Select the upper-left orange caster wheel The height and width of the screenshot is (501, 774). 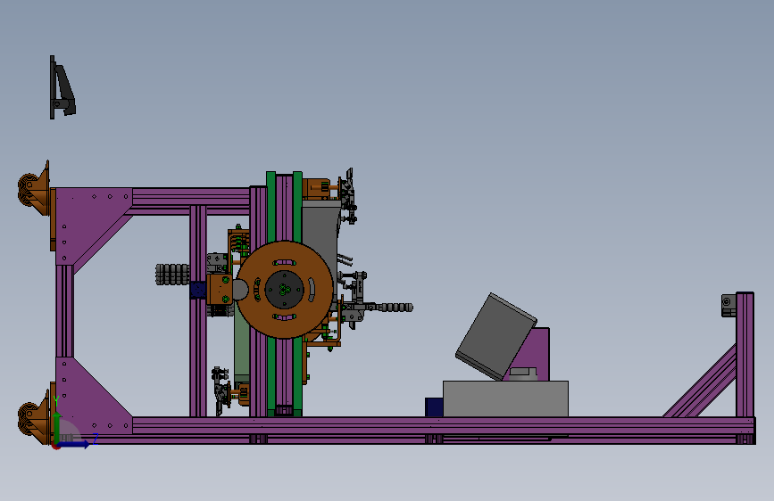(34, 189)
